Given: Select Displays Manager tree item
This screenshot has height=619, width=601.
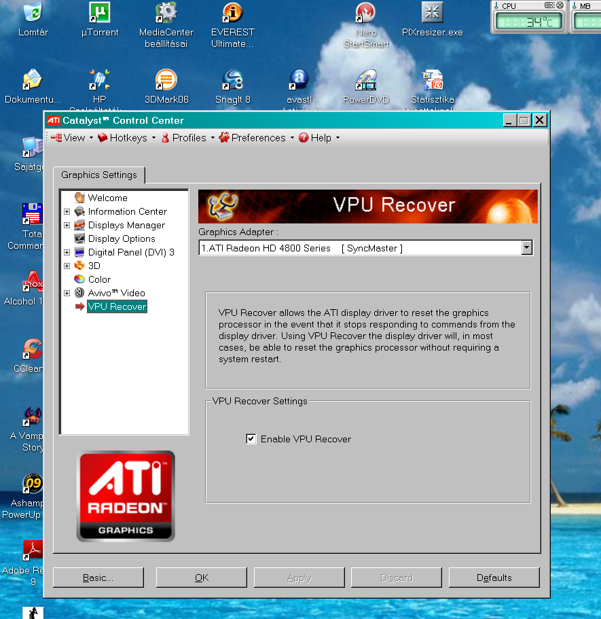Looking at the screenshot, I should click(126, 225).
